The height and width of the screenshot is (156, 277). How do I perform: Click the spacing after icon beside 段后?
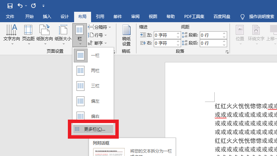click(x=185, y=43)
